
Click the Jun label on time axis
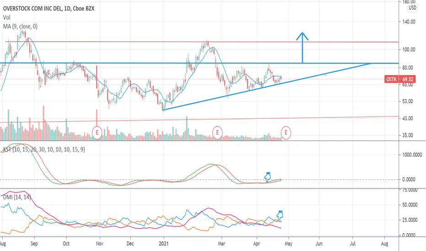(x=319, y=243)
